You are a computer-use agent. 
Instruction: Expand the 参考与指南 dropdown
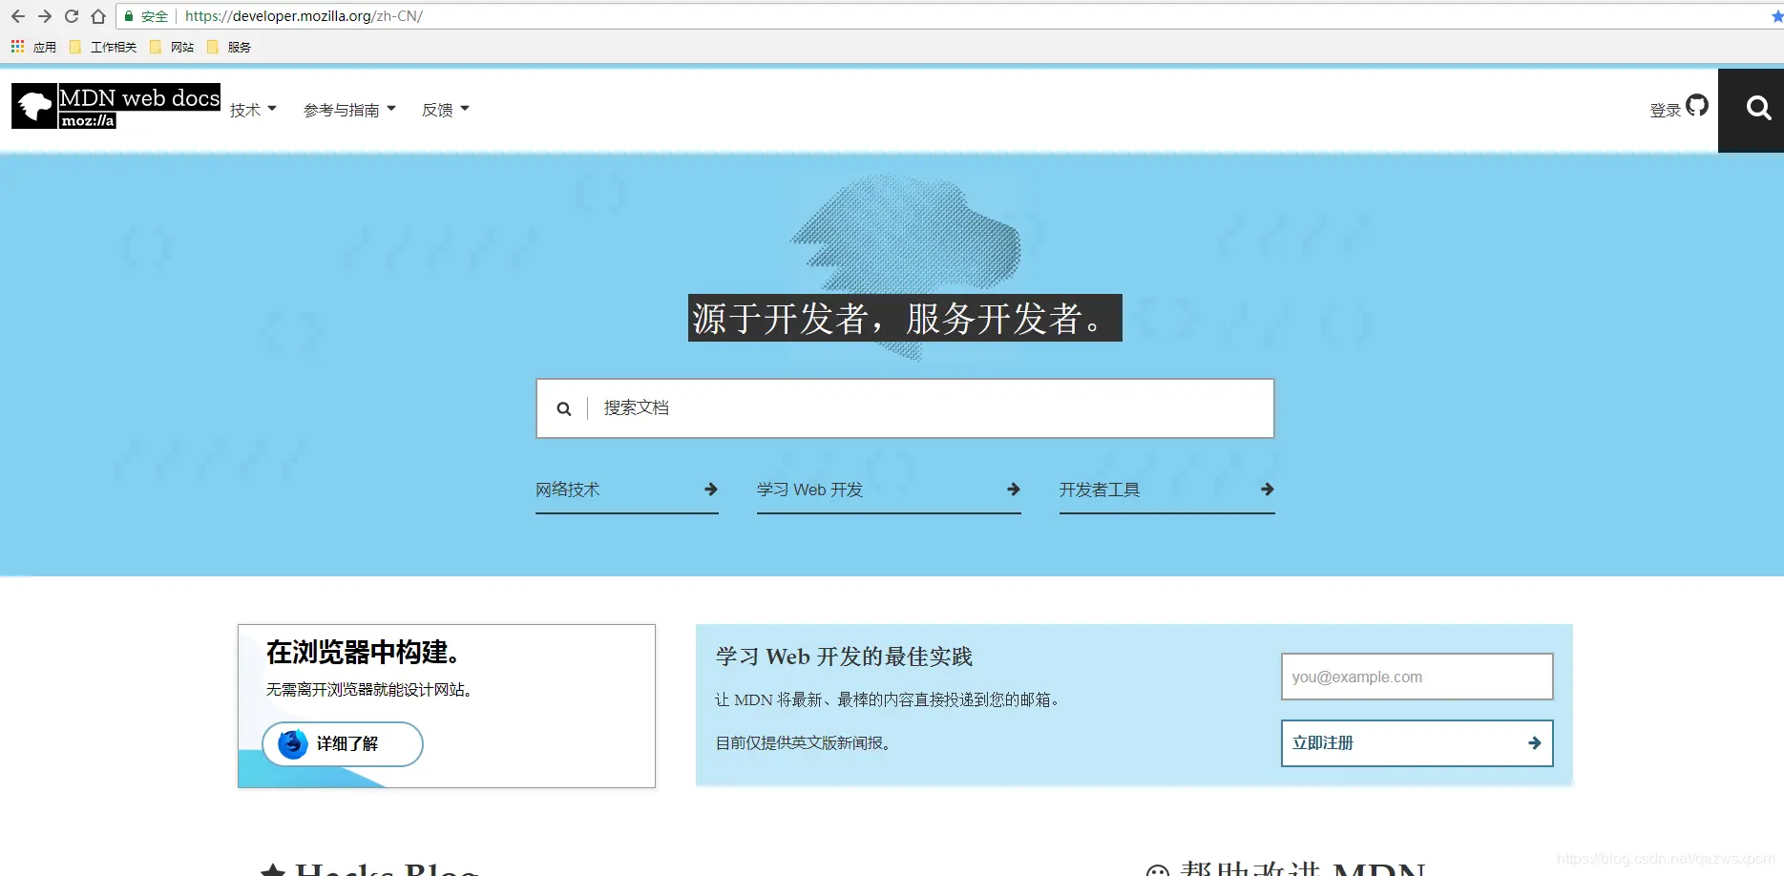pyautogui.click(x=349, y=109)
